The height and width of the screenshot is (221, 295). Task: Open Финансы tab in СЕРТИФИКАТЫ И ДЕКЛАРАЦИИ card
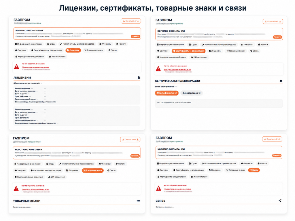(x=247, y=45)
